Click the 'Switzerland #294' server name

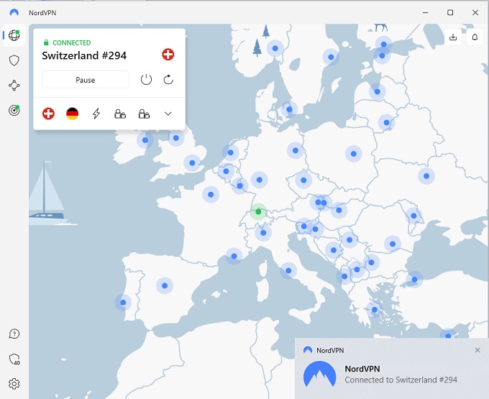pos(84,55)
